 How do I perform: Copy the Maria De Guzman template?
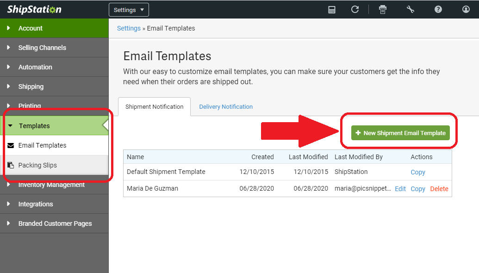(417, 189)
